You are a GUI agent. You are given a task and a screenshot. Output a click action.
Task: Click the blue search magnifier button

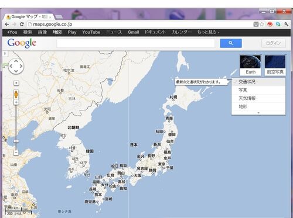pyautogui.click(x=231, y=43)
